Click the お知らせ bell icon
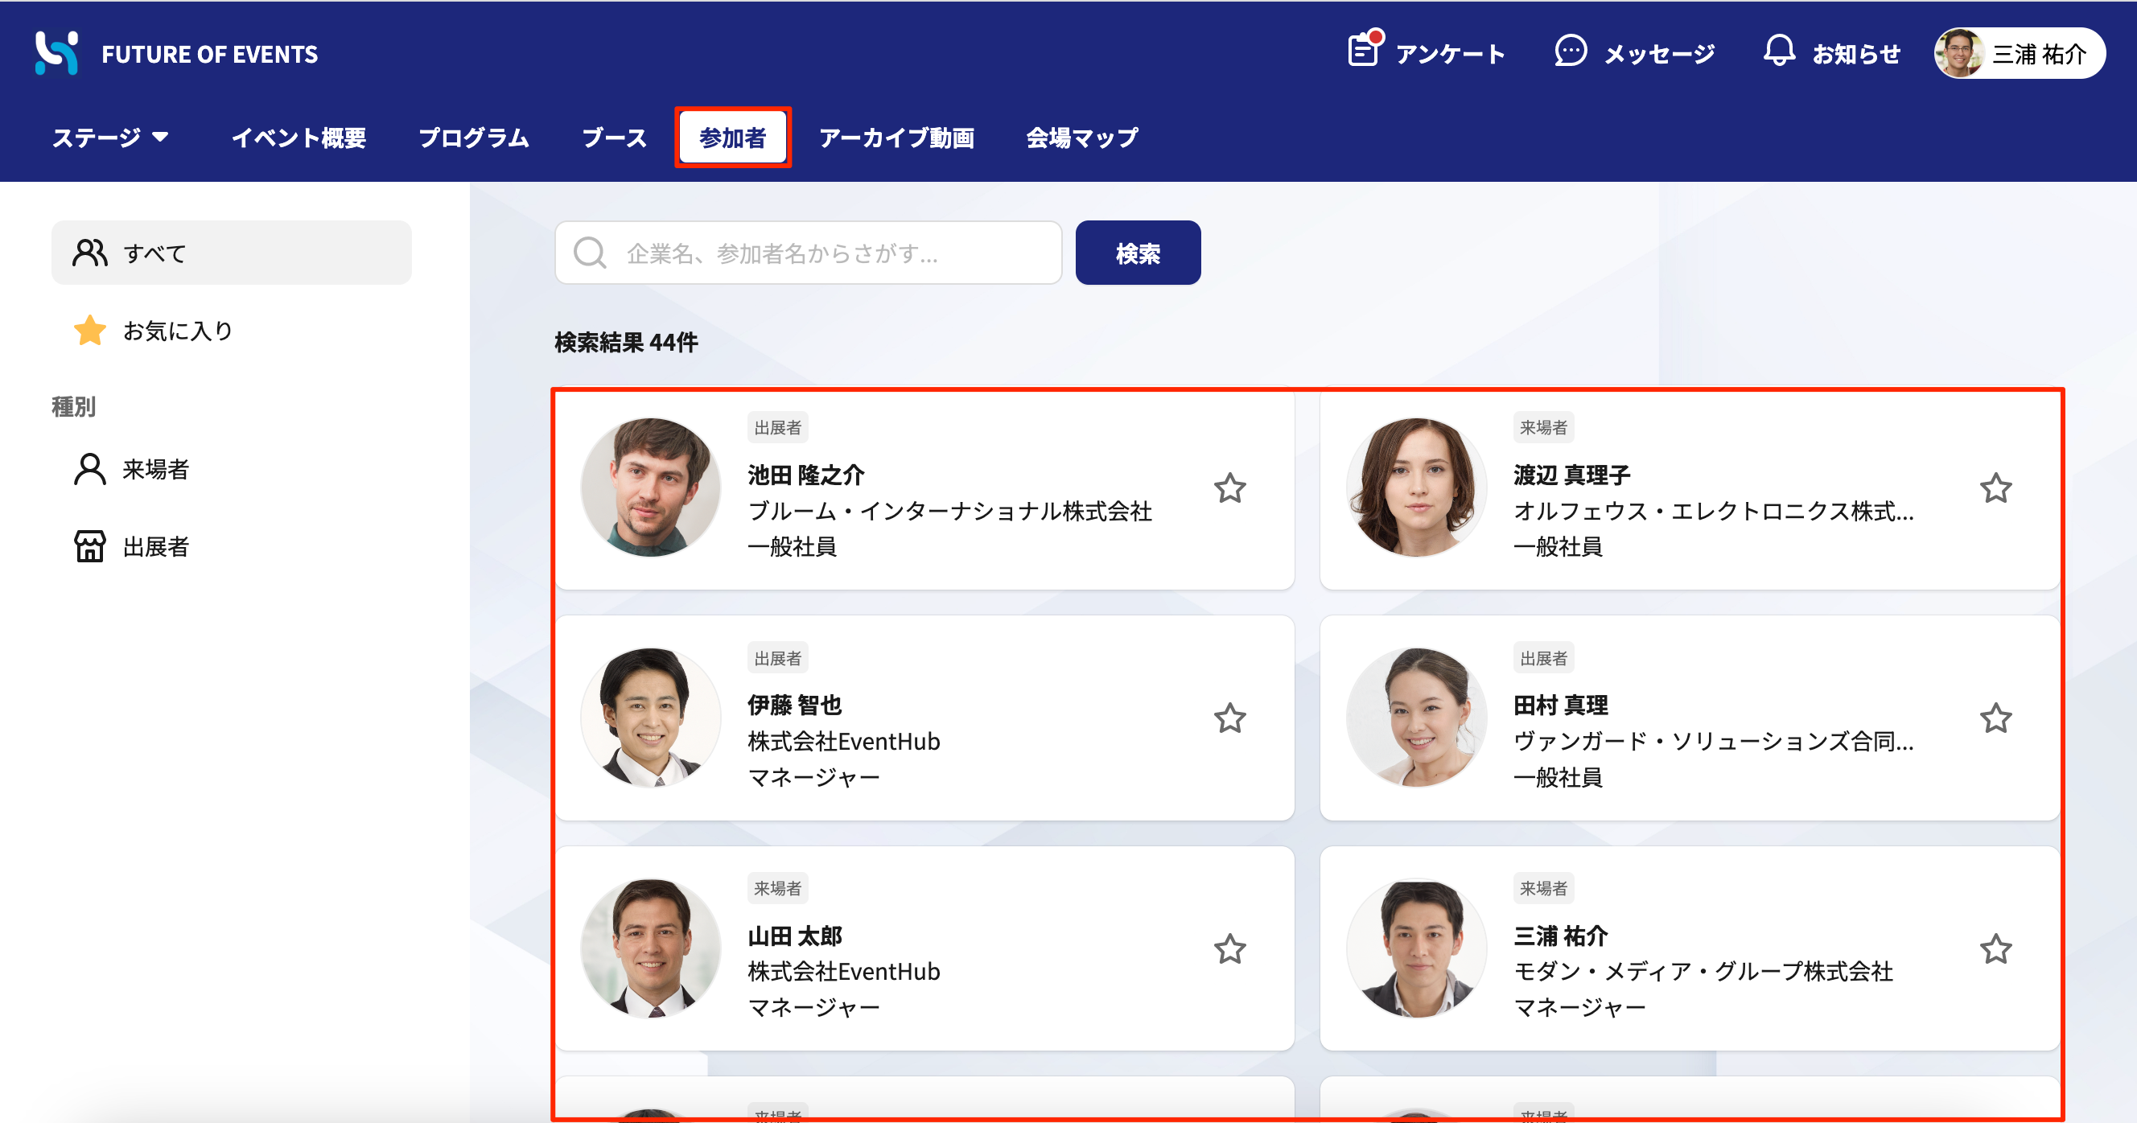The width and height of the screenshot is (2137, 1123). [1779, 51]
